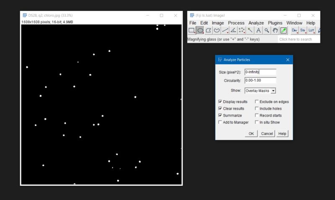Open the Window menu
Viewport: 335px width, 200px height.
(294, 23)
